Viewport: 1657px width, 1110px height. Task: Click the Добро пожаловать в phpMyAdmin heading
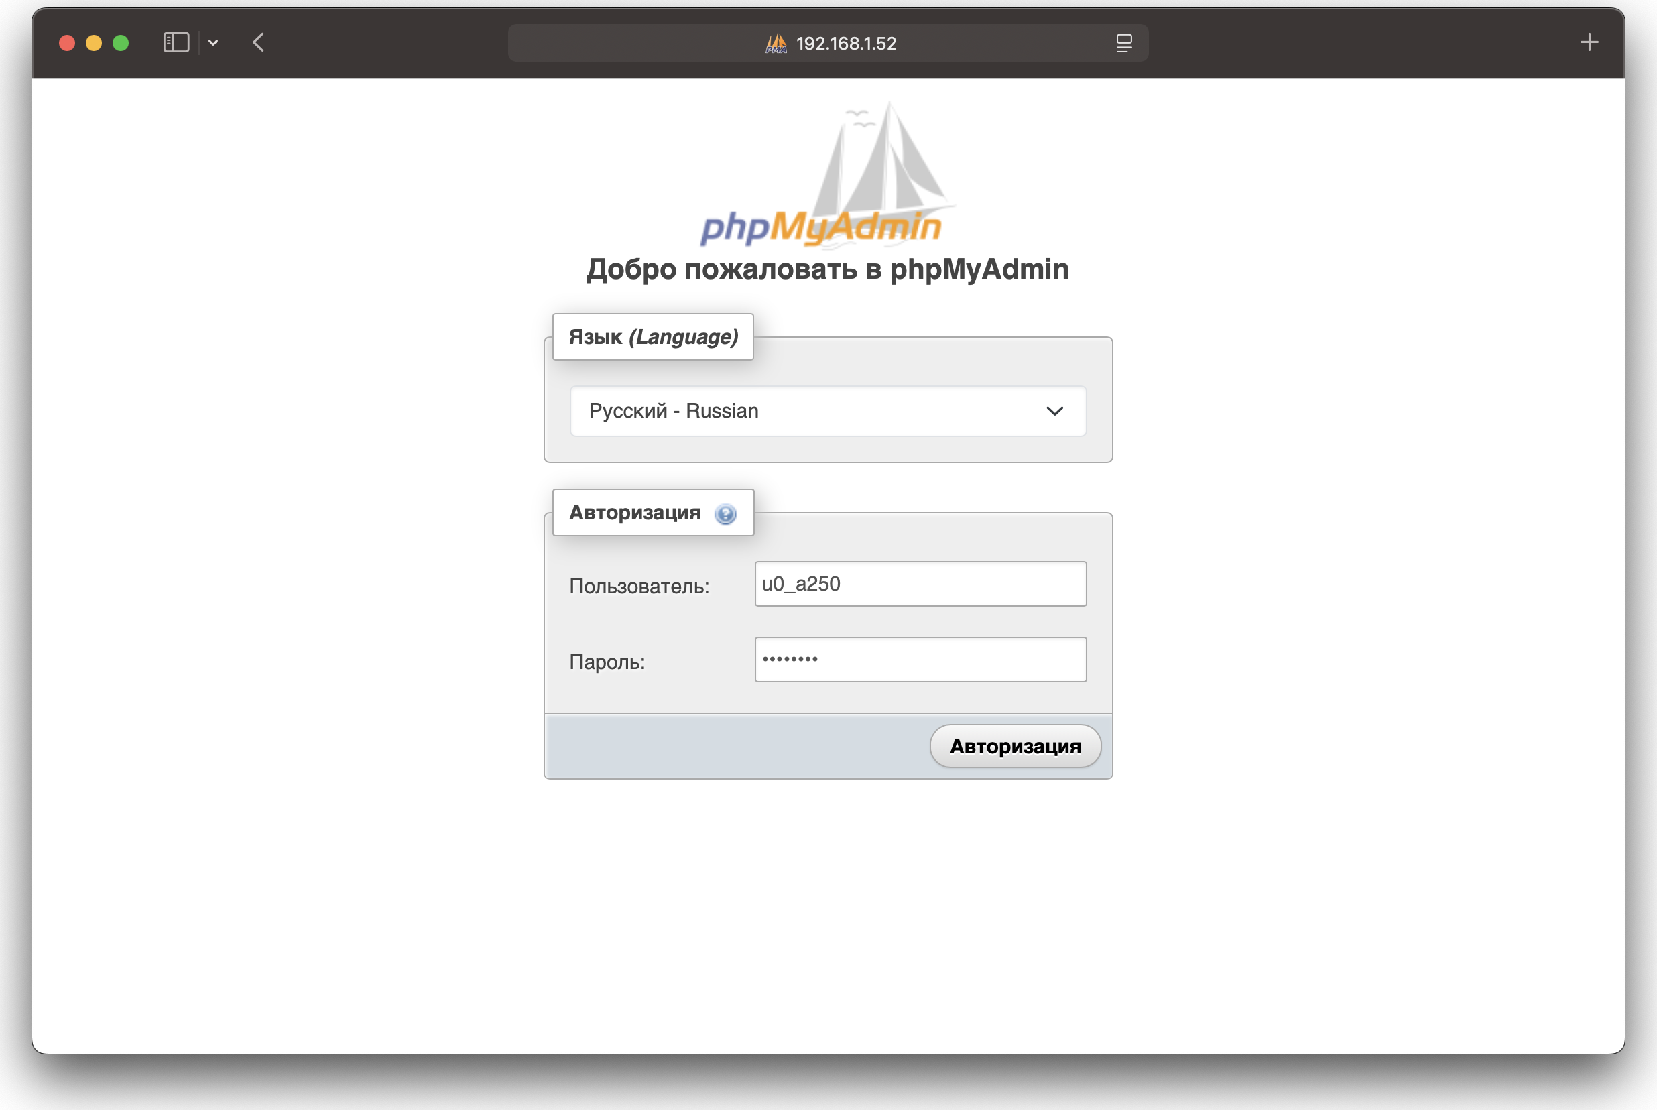click(x=827, y=269)
